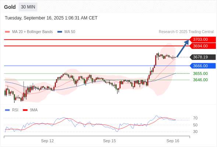Click the Gold chart title
The height and width of the screenshot is (147, 217).
10,7
